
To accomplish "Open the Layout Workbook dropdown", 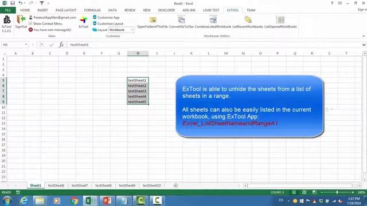I will [132, 30].
